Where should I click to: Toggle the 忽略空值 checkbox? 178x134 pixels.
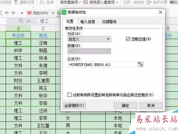pos(128,39)
